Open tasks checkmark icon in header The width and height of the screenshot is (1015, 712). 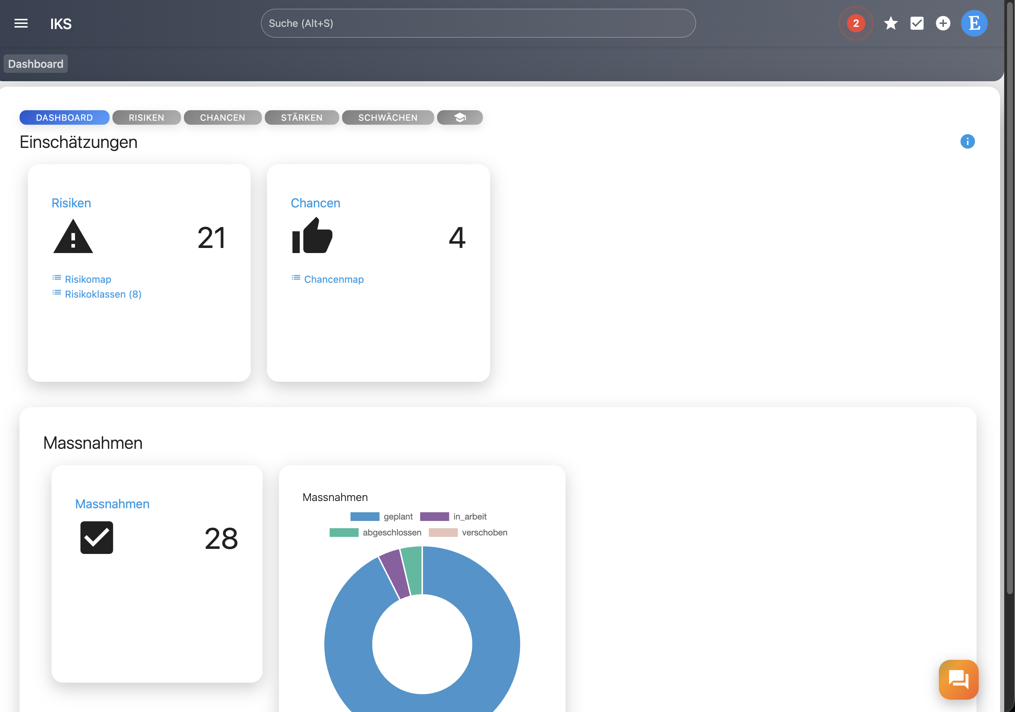[917, 24]
